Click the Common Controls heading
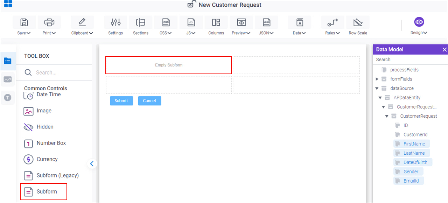This screenshot has width=448, height=203. (x=45, y=89)
